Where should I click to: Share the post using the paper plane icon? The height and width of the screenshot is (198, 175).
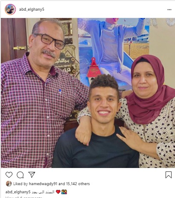pos(32,174)
